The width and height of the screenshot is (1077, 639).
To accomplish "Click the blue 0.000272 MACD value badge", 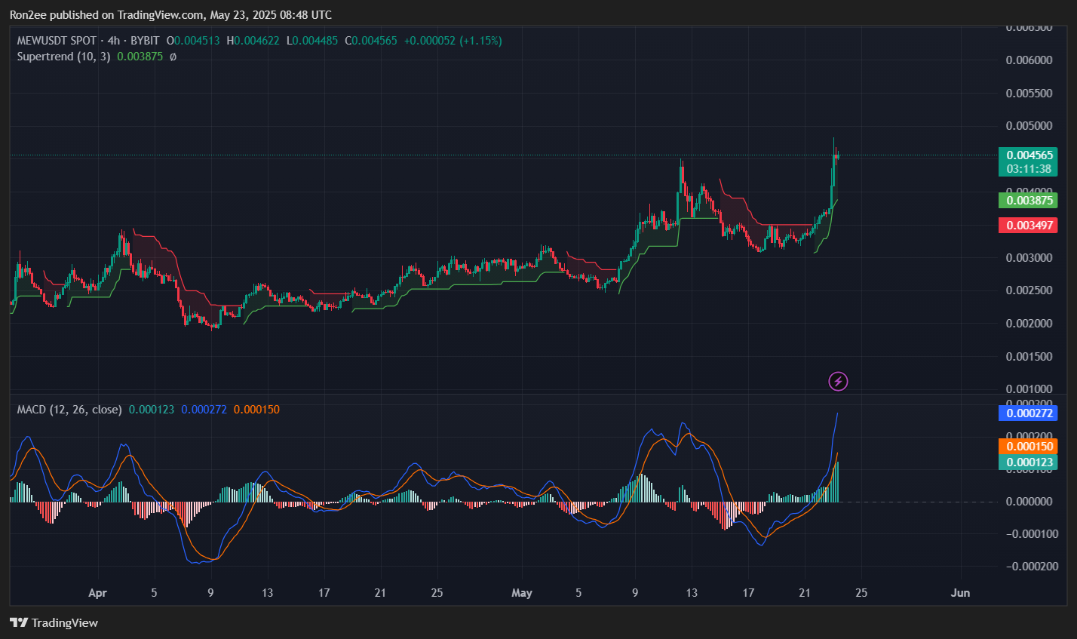I will [x=1028, y=413].
